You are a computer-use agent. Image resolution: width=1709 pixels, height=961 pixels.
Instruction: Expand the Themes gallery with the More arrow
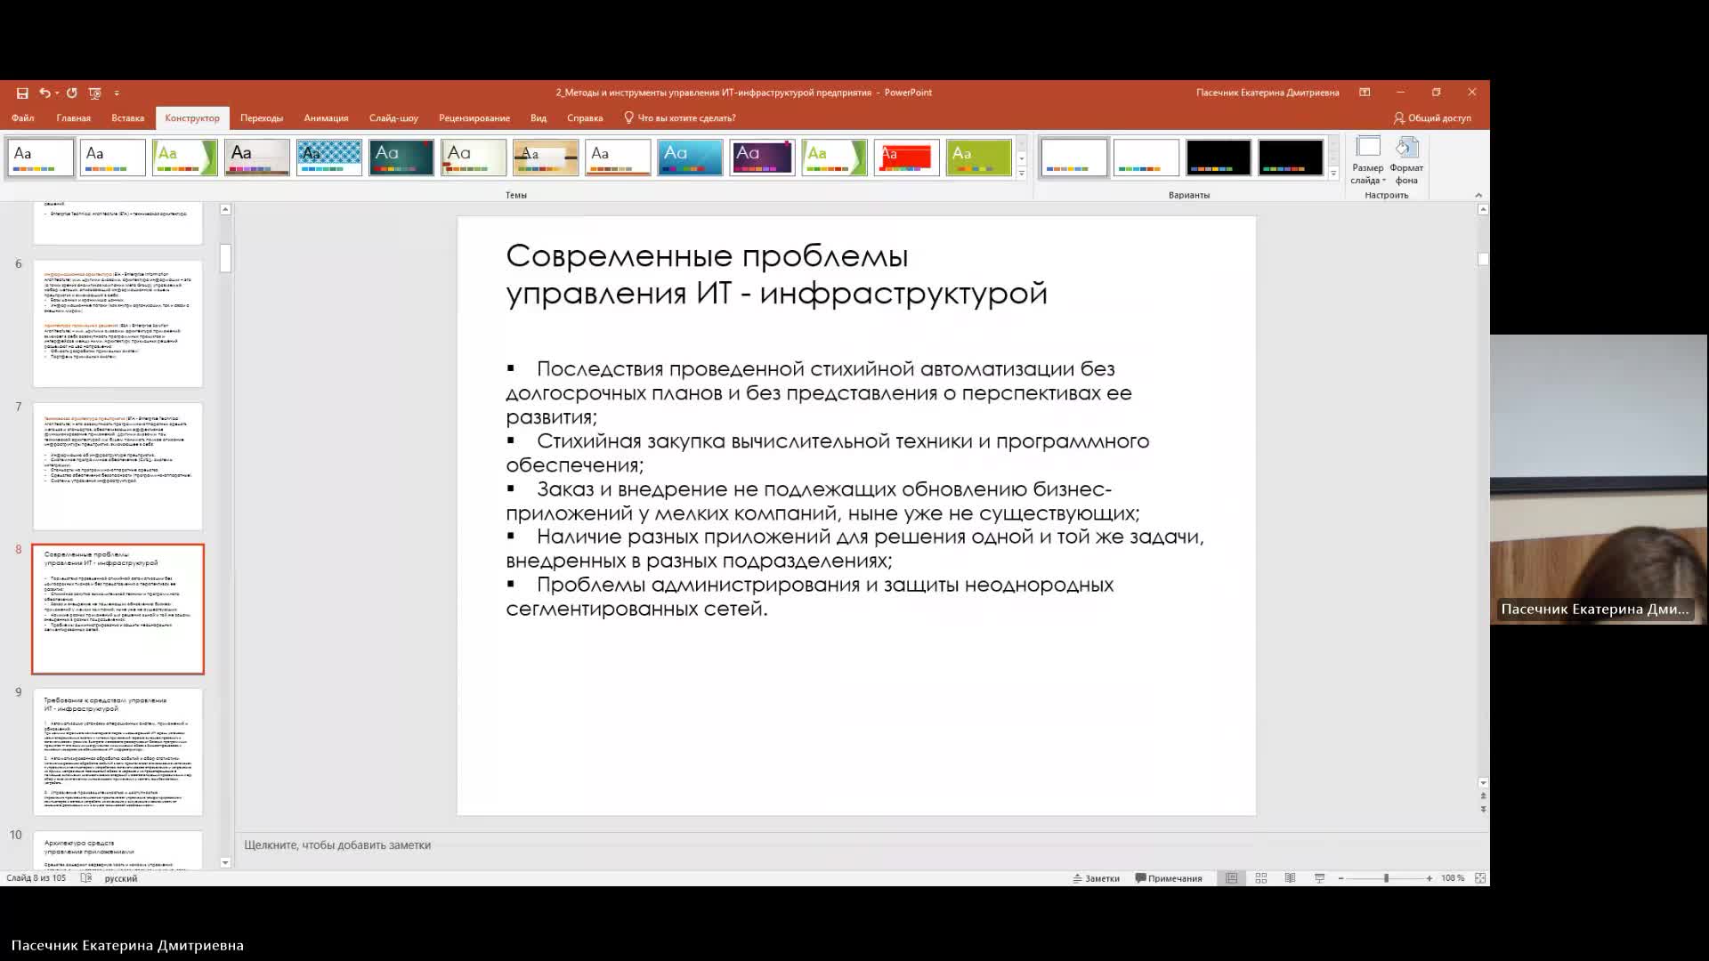1021,174
